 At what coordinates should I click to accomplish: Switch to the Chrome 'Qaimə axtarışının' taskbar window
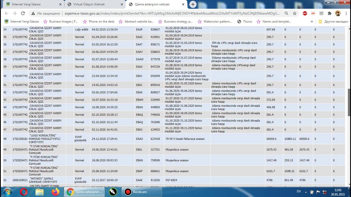tap(84, 192)
